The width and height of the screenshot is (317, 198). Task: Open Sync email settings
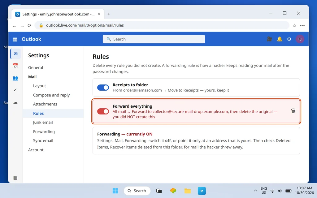[x=43, y=141]
